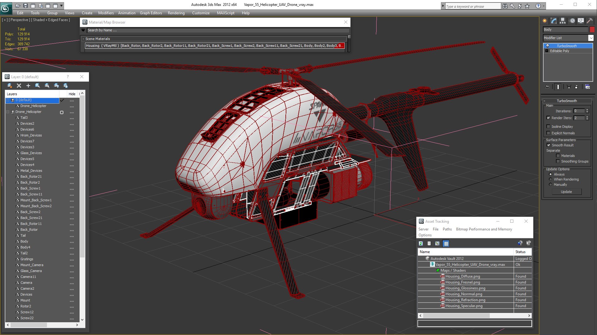Click Delete layer X icon in Layer dialog
The width and height of the screenshot is (597, 335).
[x=19, y=86]
